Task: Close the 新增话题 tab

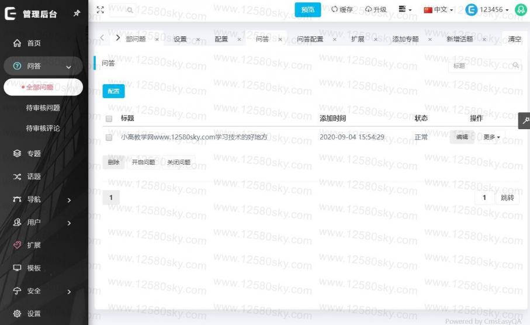Action: (484, 40)
